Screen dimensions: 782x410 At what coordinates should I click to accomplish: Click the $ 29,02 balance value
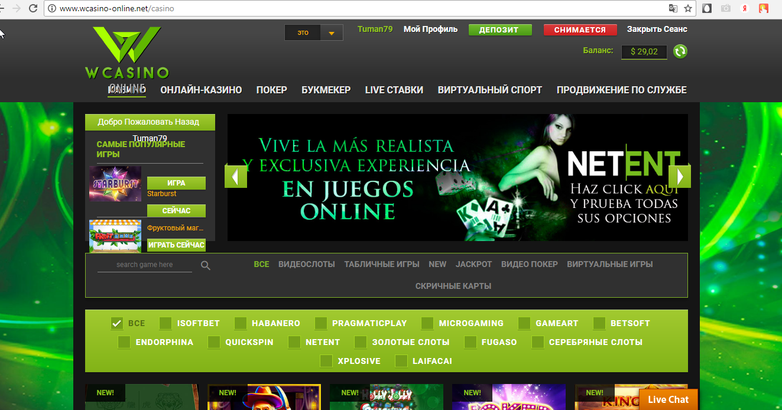pos(644,52)
